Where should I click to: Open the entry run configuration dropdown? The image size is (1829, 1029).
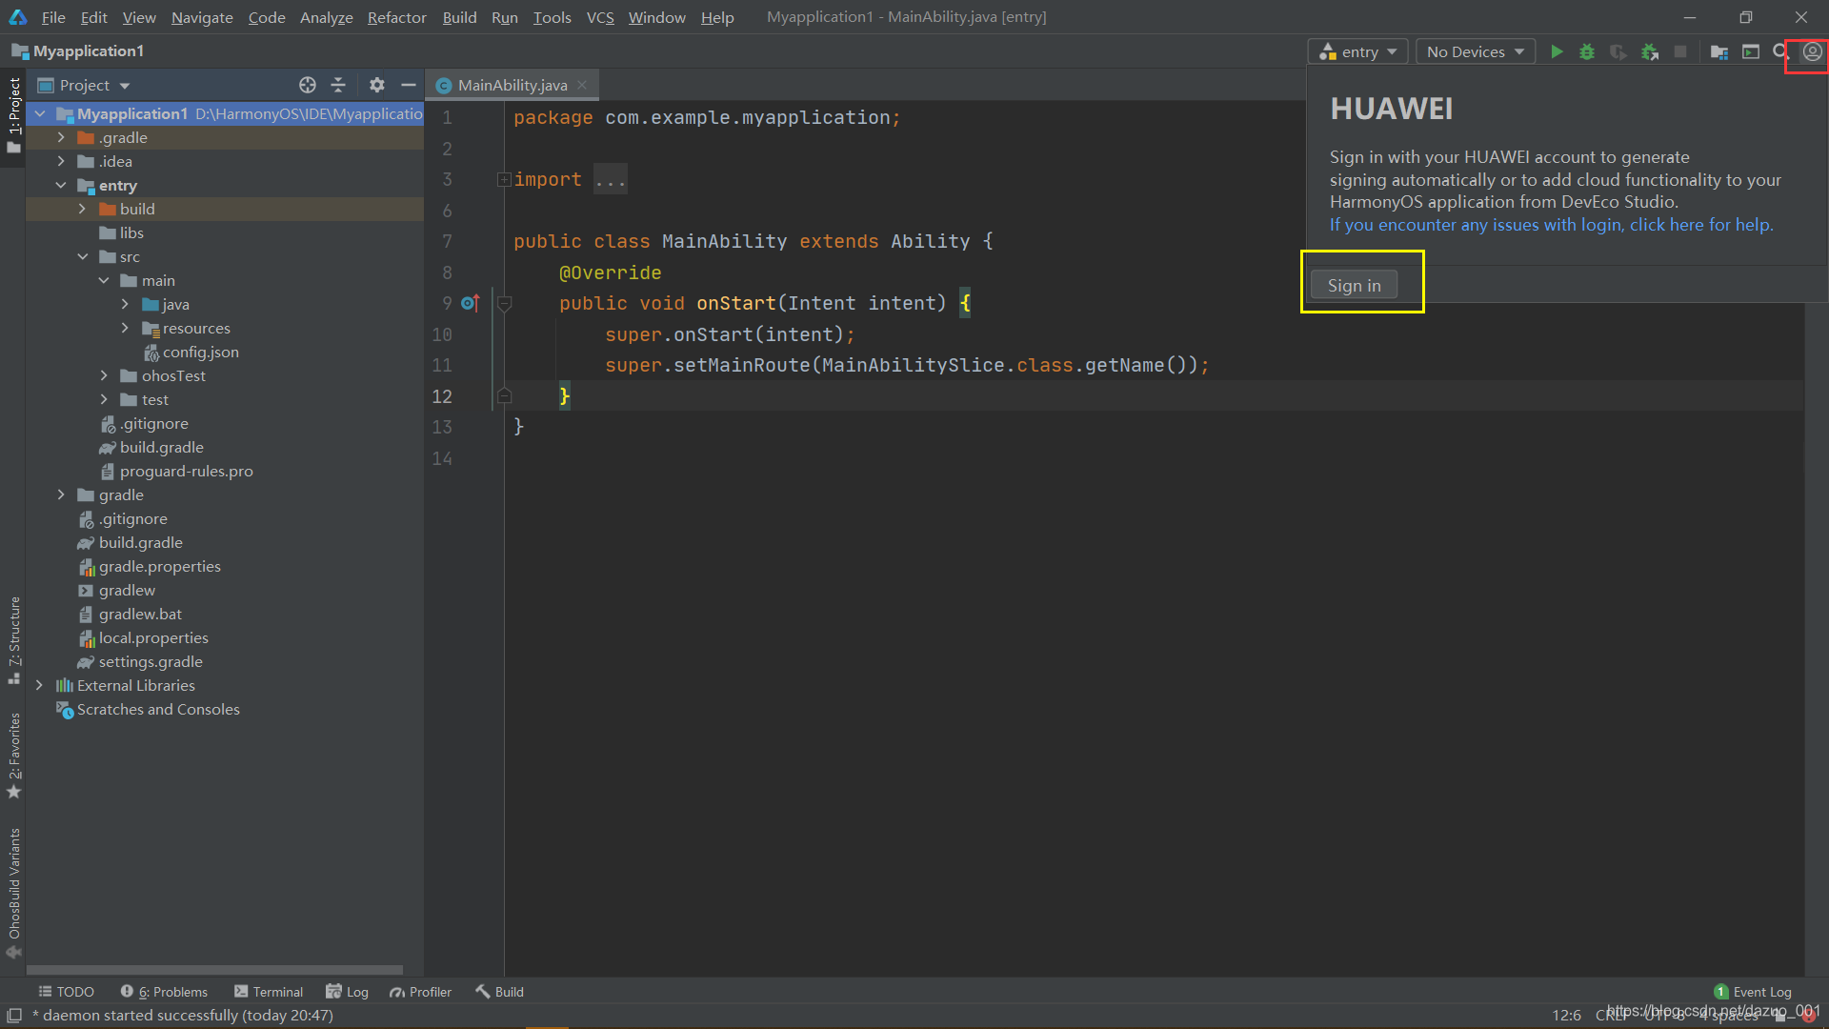1357,51
